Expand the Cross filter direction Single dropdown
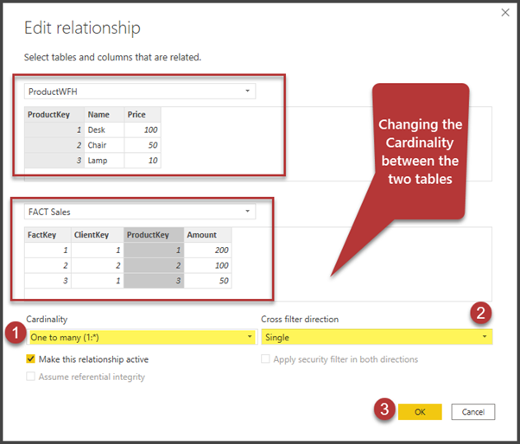The width and height of the screenshot is (520, 444). click(x=377, y=337)
